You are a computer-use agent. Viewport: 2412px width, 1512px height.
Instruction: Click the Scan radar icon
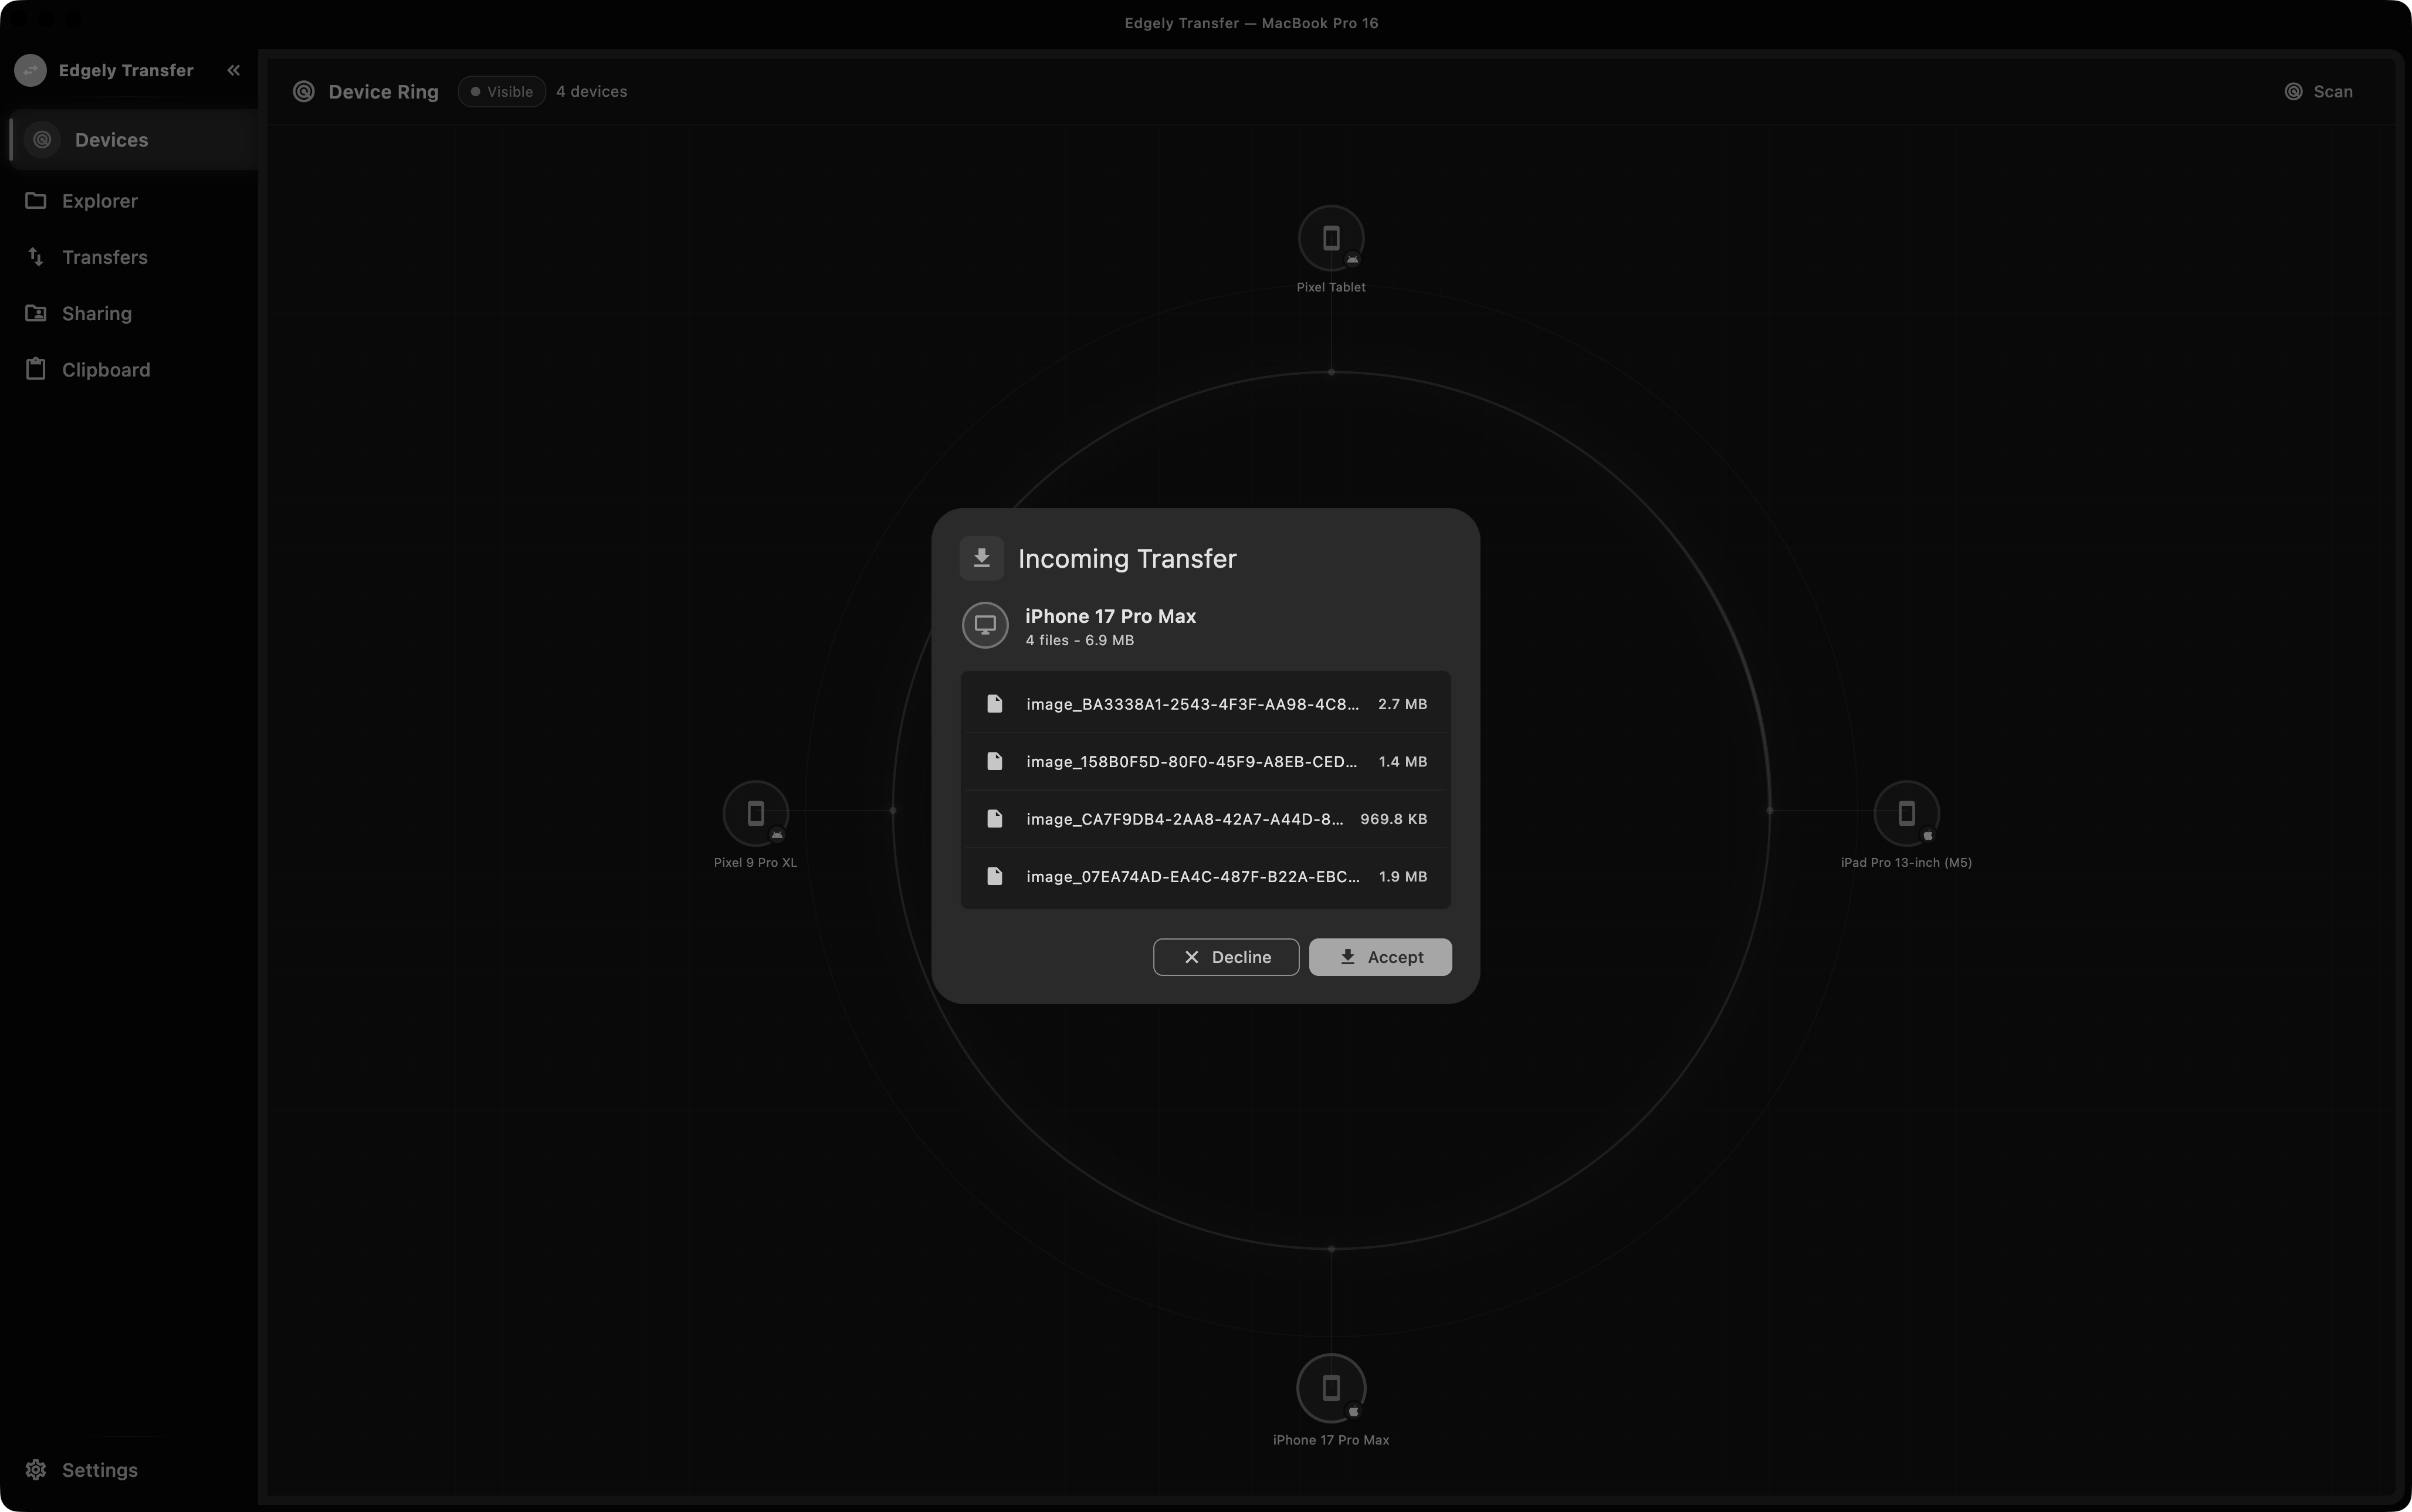[2294, 92]
